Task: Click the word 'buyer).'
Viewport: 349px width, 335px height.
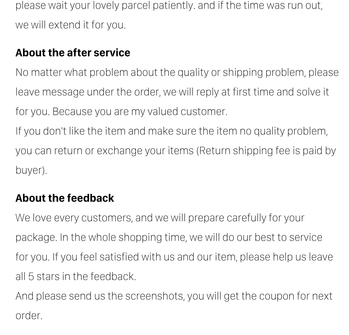Action: pyautogui.click(x=31, y=170)
